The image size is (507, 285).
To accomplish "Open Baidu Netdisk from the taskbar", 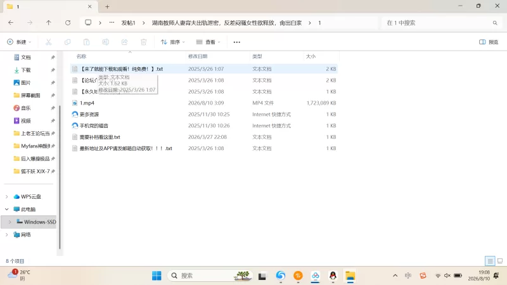I will pyautogui.click(x=315, y=275).
